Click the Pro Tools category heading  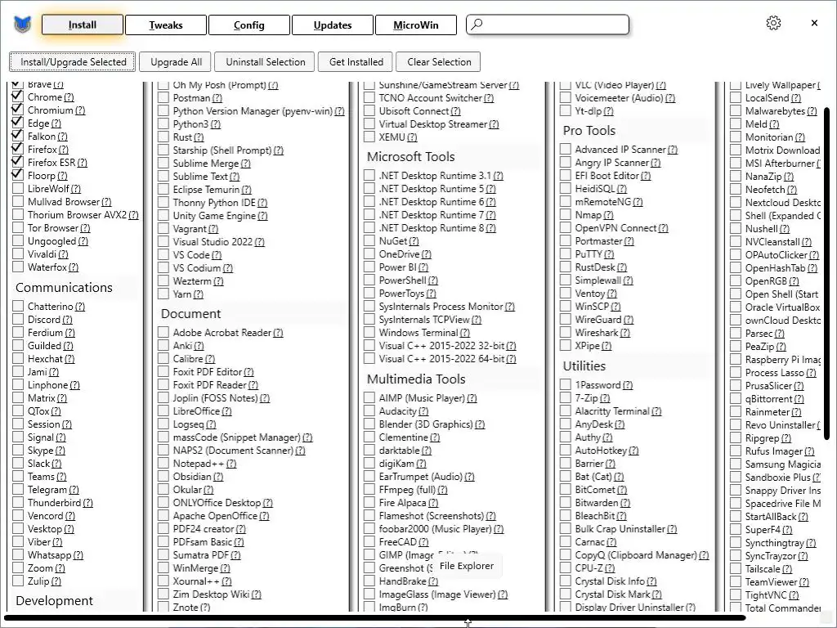[x=589, y=130]
